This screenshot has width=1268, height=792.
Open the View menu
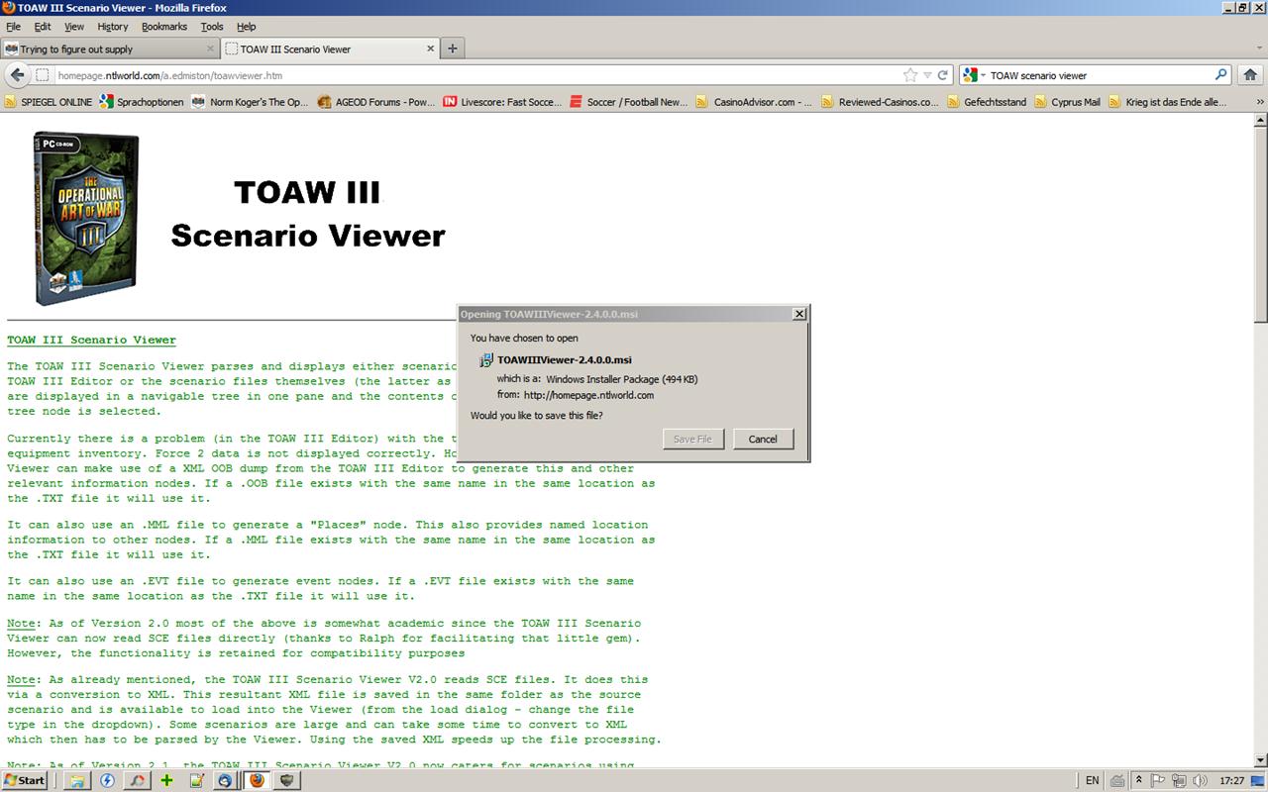coord(74,27)
